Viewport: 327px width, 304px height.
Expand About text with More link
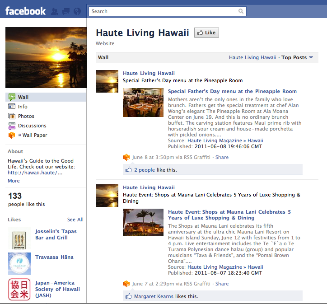click(x=14, y=181)
